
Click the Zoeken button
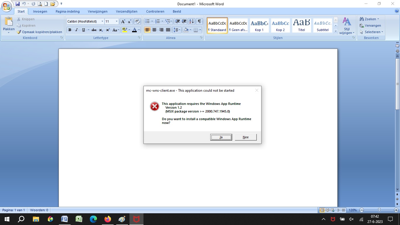click(370, 19)
